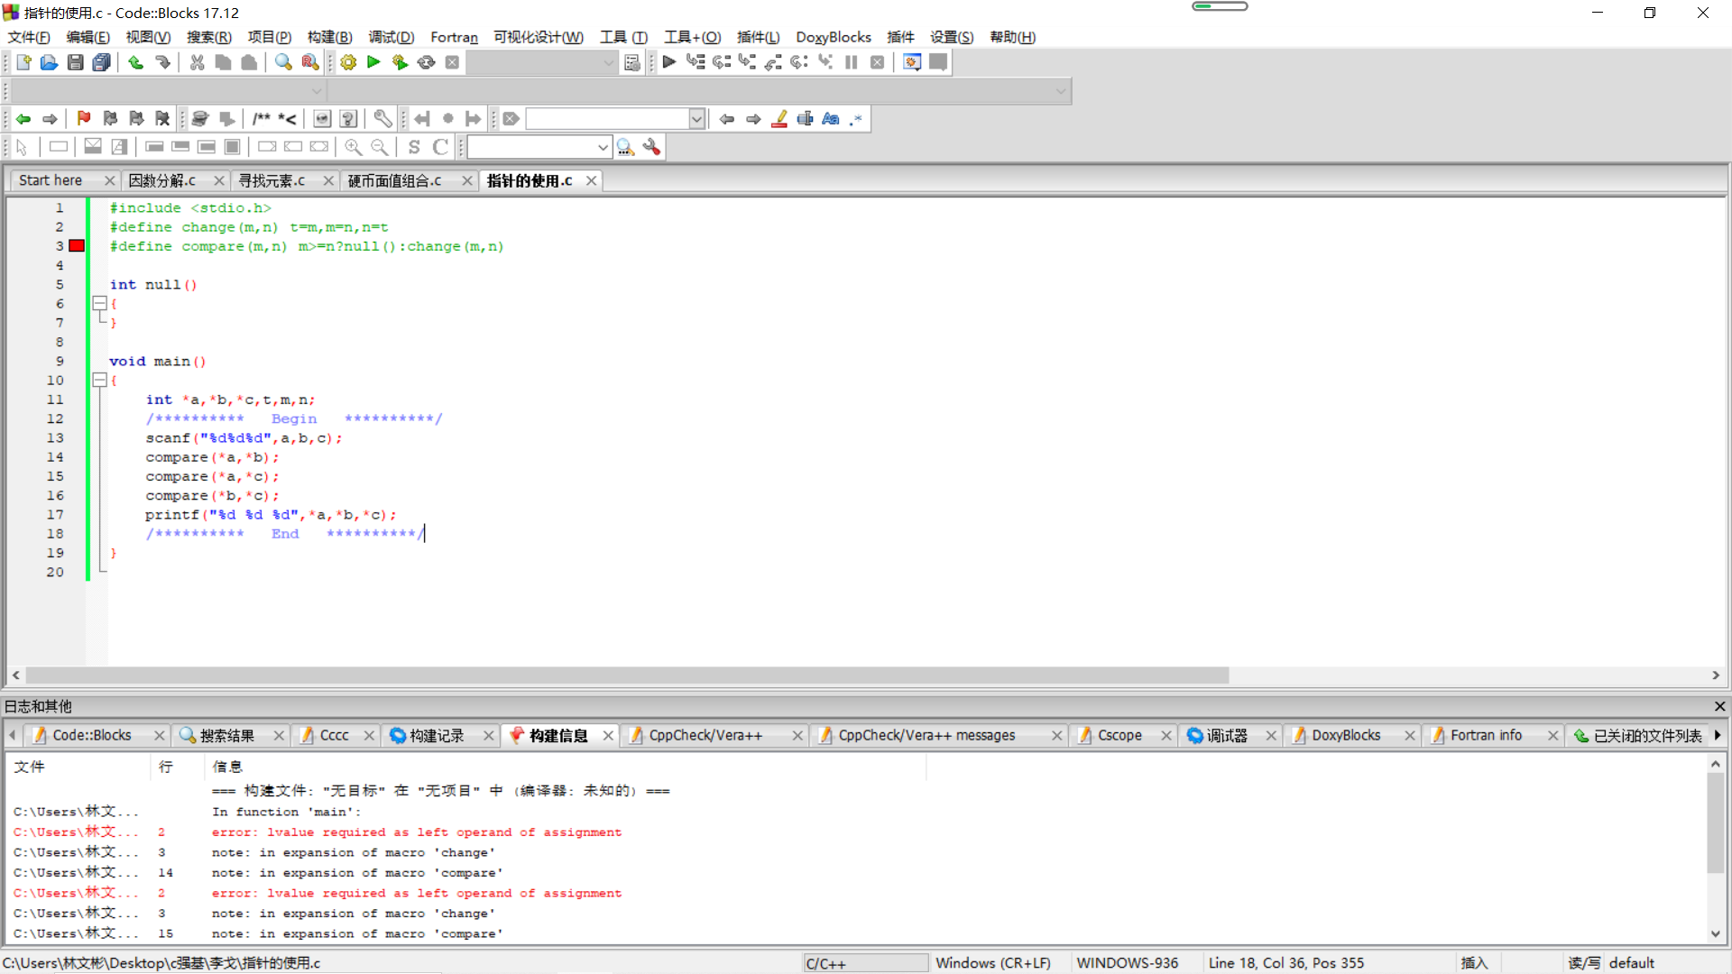Collapse main function fold at line 10
This screenshot has width=1732, height=974.
(x=100, y=380)
